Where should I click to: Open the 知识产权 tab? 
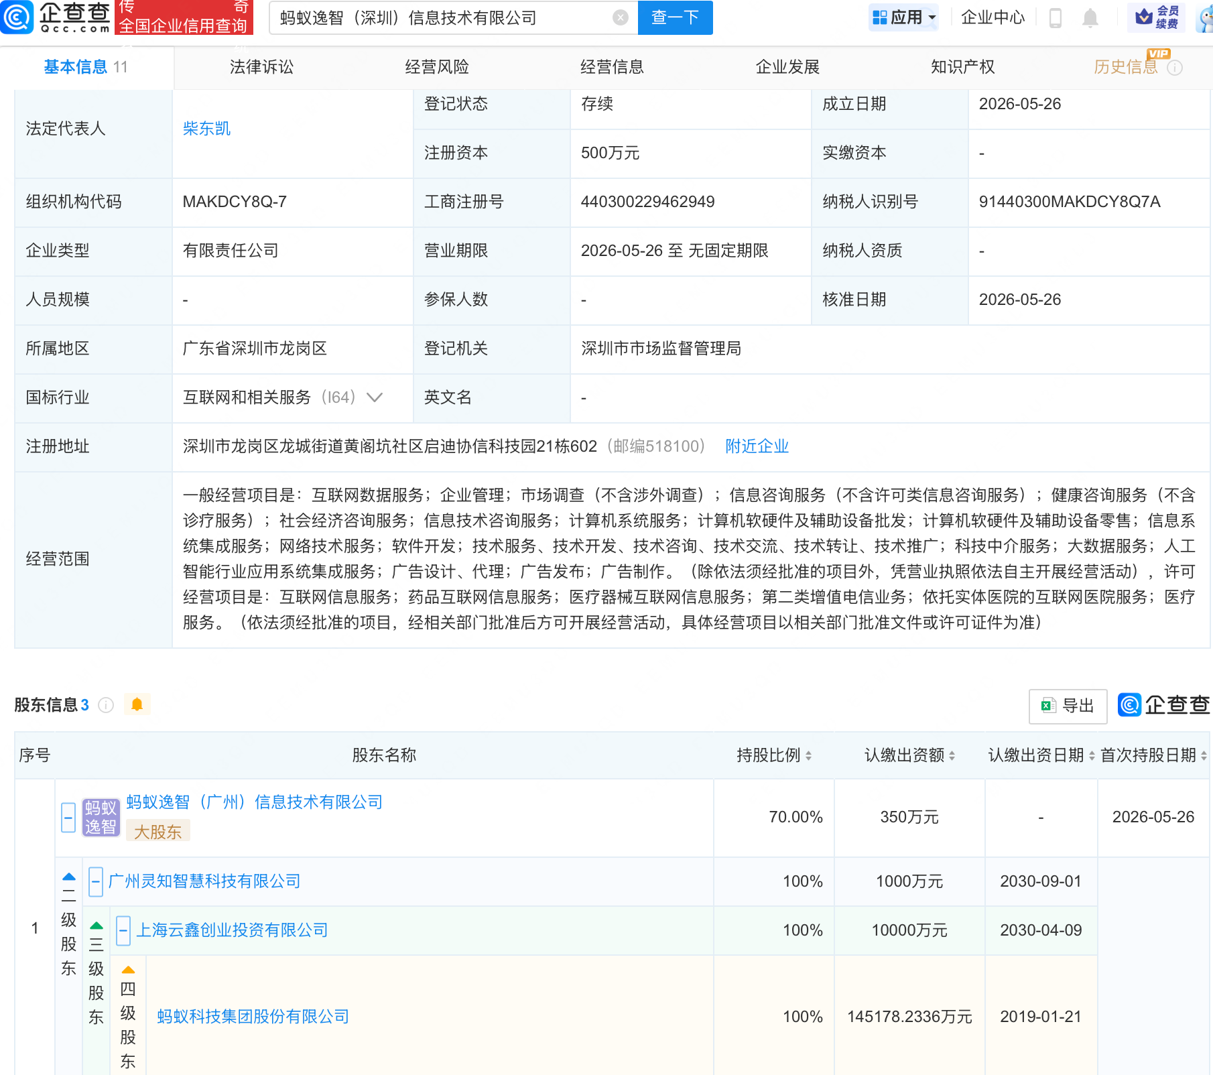962,67
